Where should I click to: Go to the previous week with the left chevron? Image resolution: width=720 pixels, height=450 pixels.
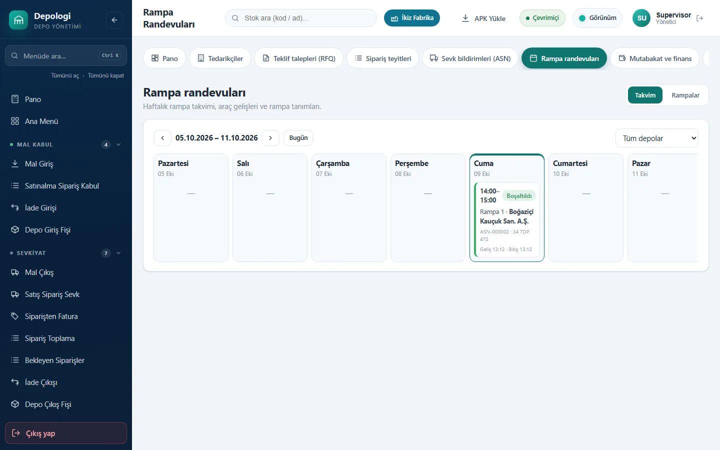pyautogui.click(x=162, y=138)
